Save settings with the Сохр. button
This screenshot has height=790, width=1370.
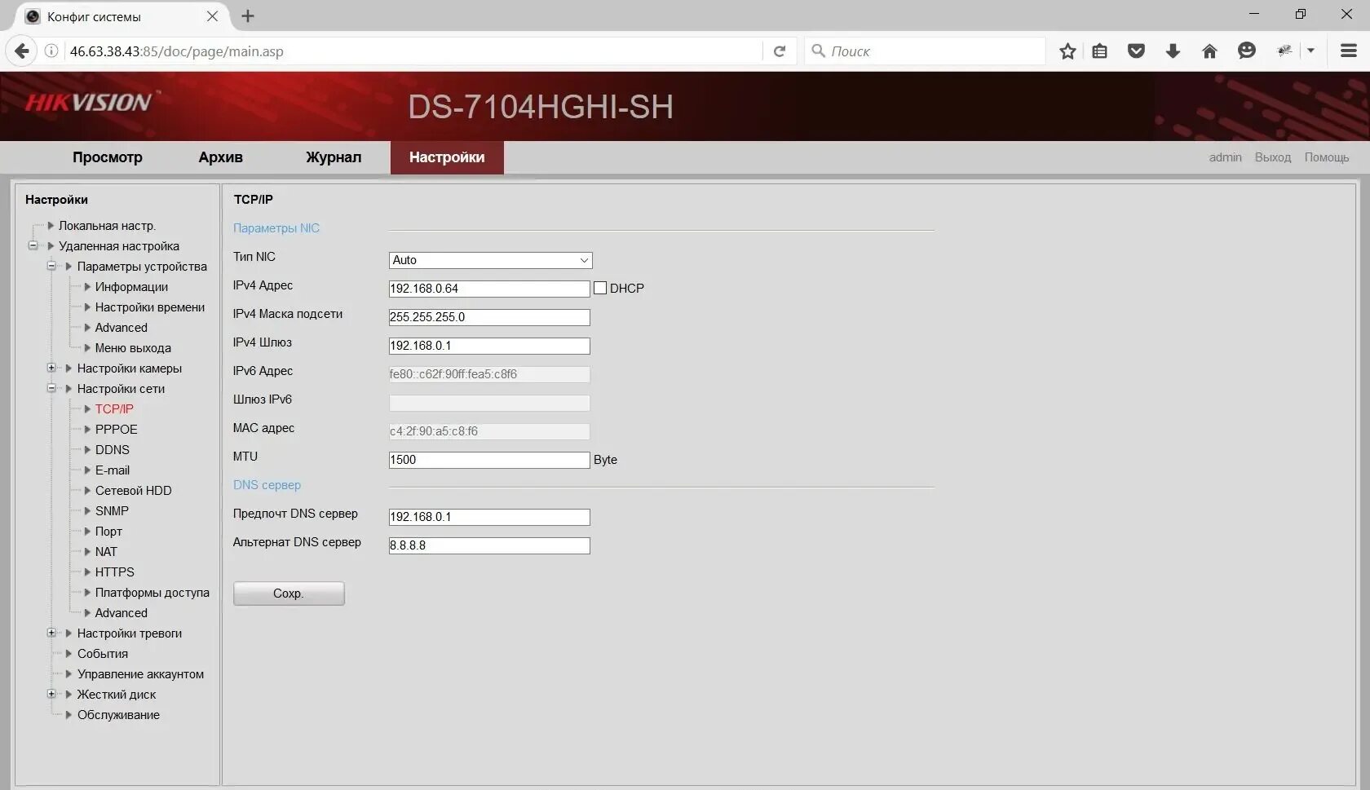pyautogui.click(x=289, y=594)
